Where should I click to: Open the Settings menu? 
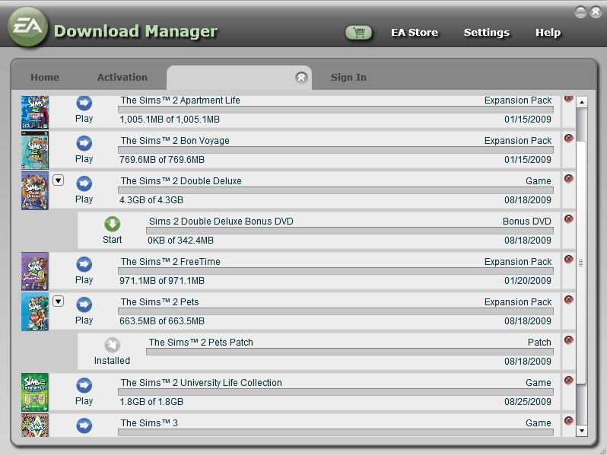tap(487, 33)
